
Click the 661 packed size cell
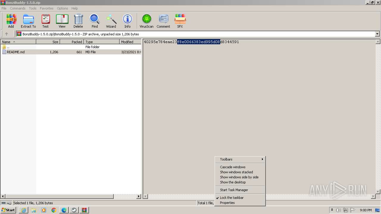[x=79, y=52]
